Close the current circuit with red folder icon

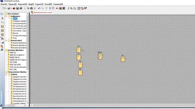pyautogui.click(x=14, y=8)
